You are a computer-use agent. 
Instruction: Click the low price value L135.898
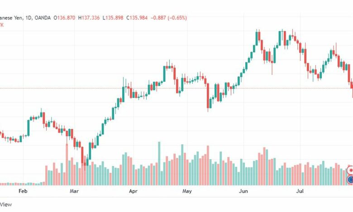point(113,18)
